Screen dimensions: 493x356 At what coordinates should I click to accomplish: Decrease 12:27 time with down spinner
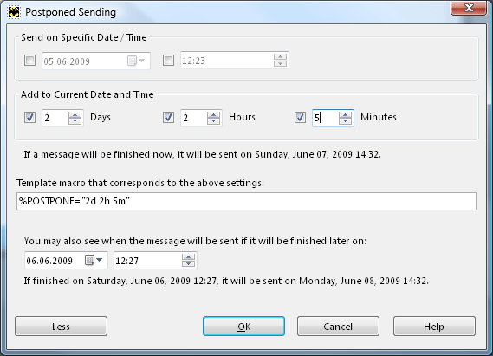188,263
